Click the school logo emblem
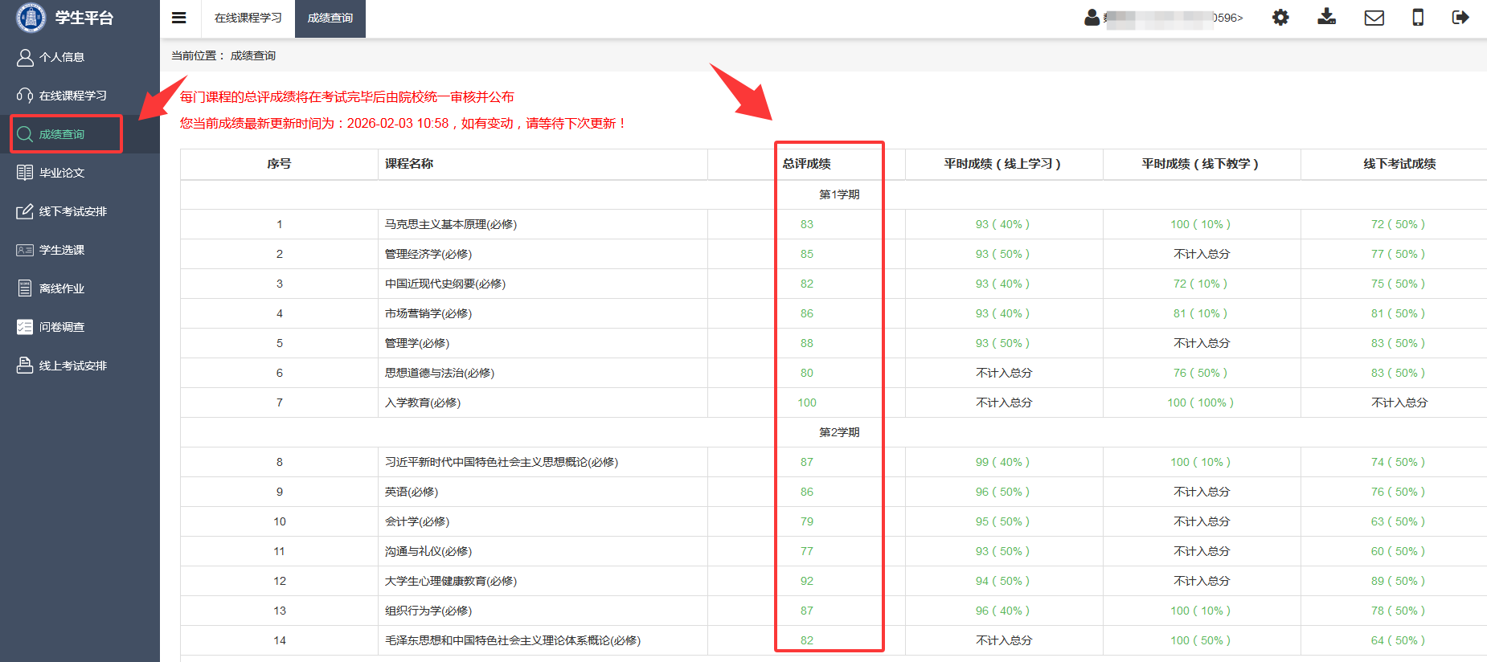This screenshot has width=1487, height=662. (31, 18)
